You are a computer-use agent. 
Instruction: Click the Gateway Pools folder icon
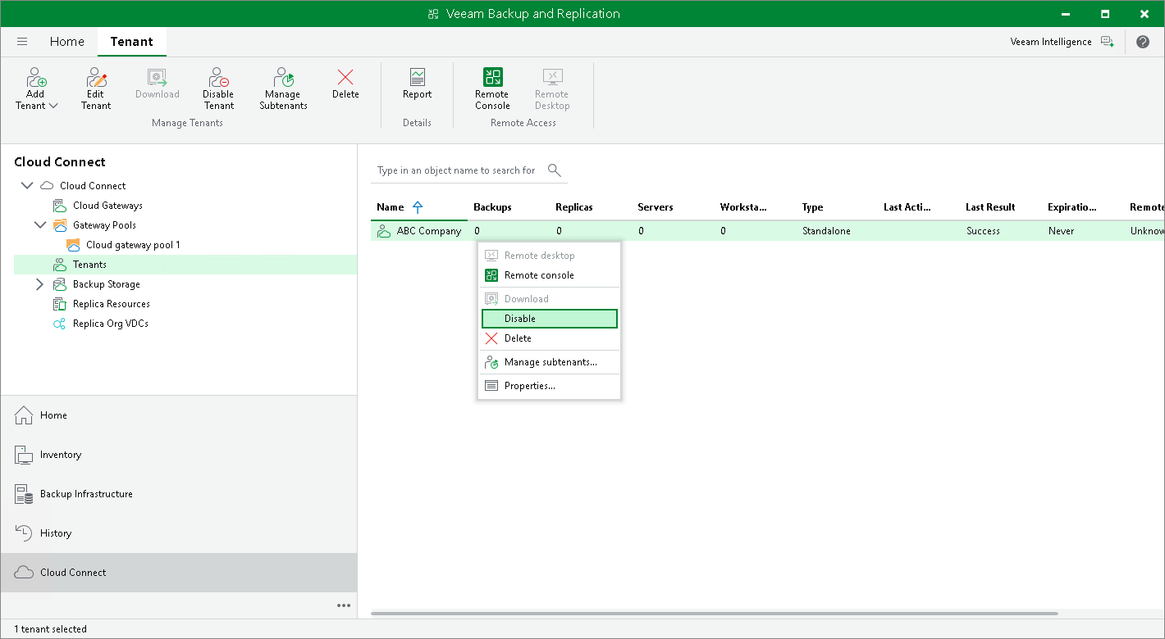(60, 225)
